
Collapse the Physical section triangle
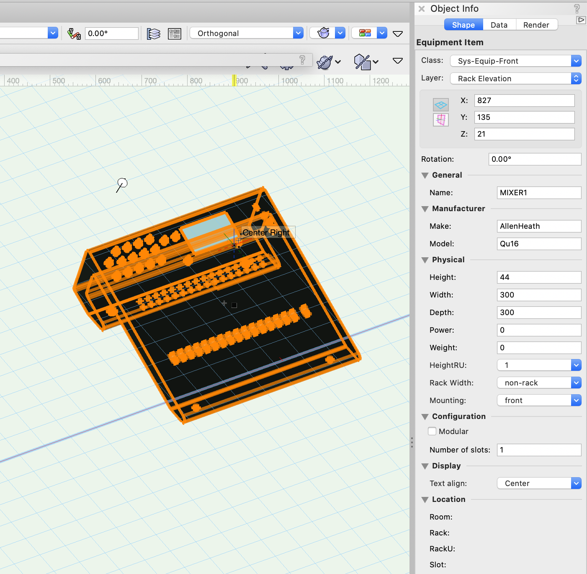point(425,260)
